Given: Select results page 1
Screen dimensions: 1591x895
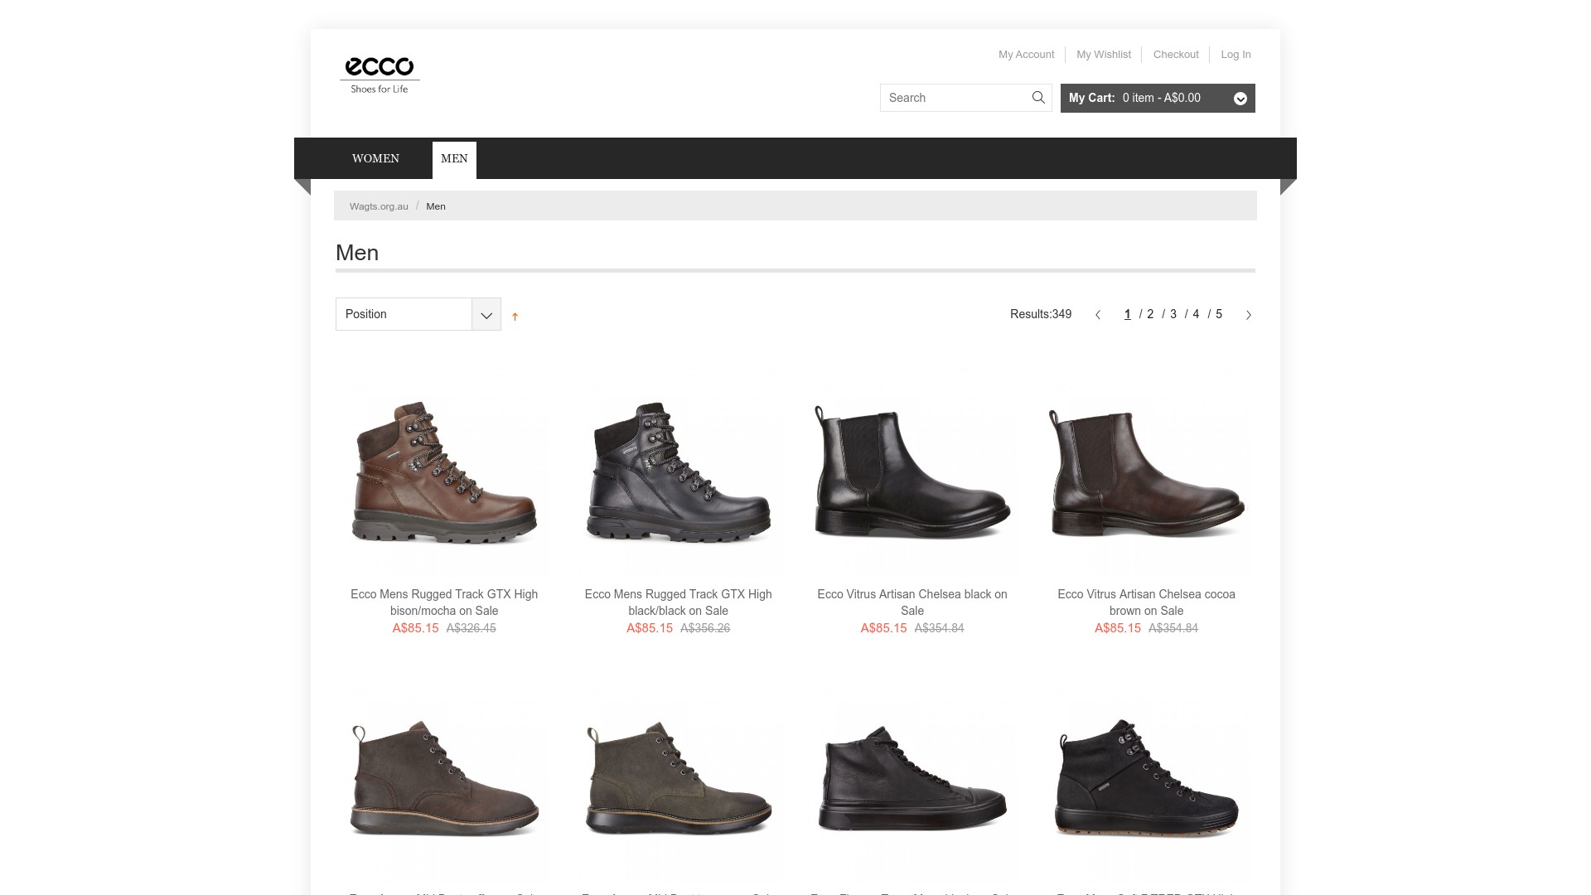Looking at the screenshot, I should [x=1127, y=314].
